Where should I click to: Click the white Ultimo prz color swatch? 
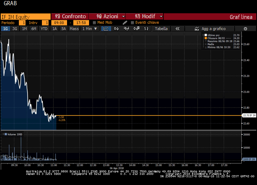(x=206, y=35)
